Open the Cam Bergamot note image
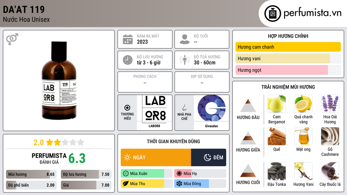 point(277,104)
